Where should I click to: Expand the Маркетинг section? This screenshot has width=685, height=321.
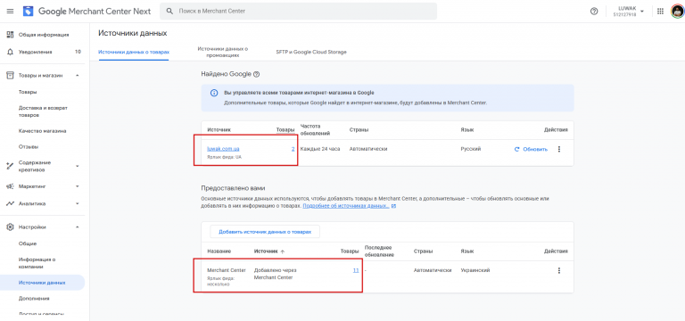(x=78, y=186)
